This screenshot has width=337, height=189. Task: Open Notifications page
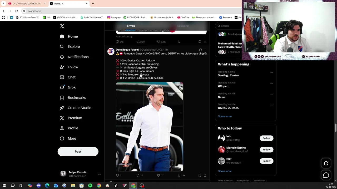tap(74, 57)
